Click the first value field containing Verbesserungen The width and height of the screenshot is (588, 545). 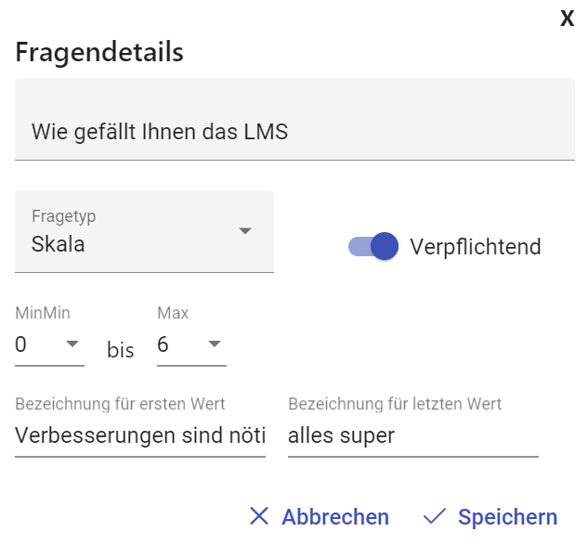click(x=140, y=435)
